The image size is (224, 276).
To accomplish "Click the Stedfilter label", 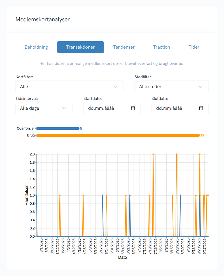I will 143,77.
